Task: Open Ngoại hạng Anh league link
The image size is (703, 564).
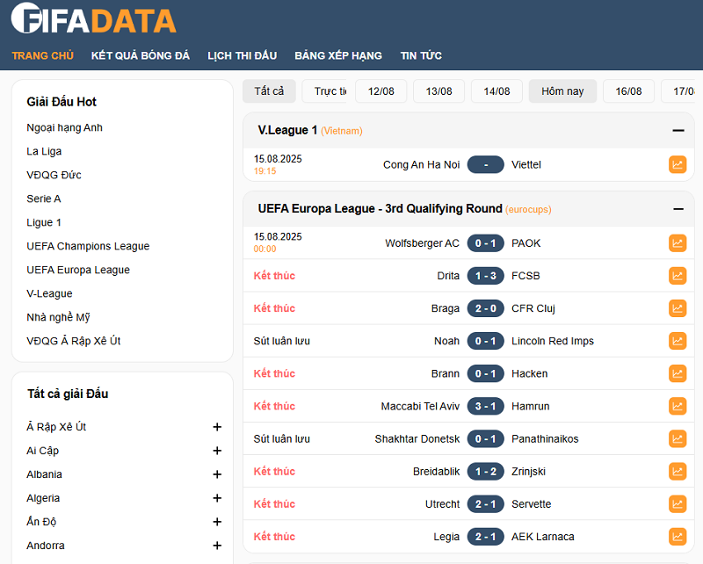Action: pyautogui.click(x=65, y=127)
